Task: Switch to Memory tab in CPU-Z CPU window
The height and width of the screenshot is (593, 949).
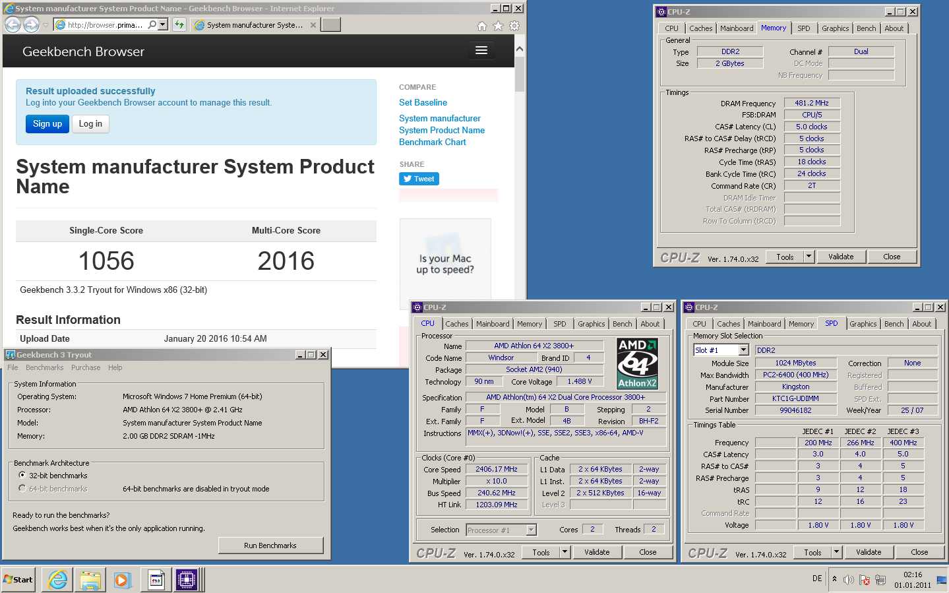Action: coord(530,324)
